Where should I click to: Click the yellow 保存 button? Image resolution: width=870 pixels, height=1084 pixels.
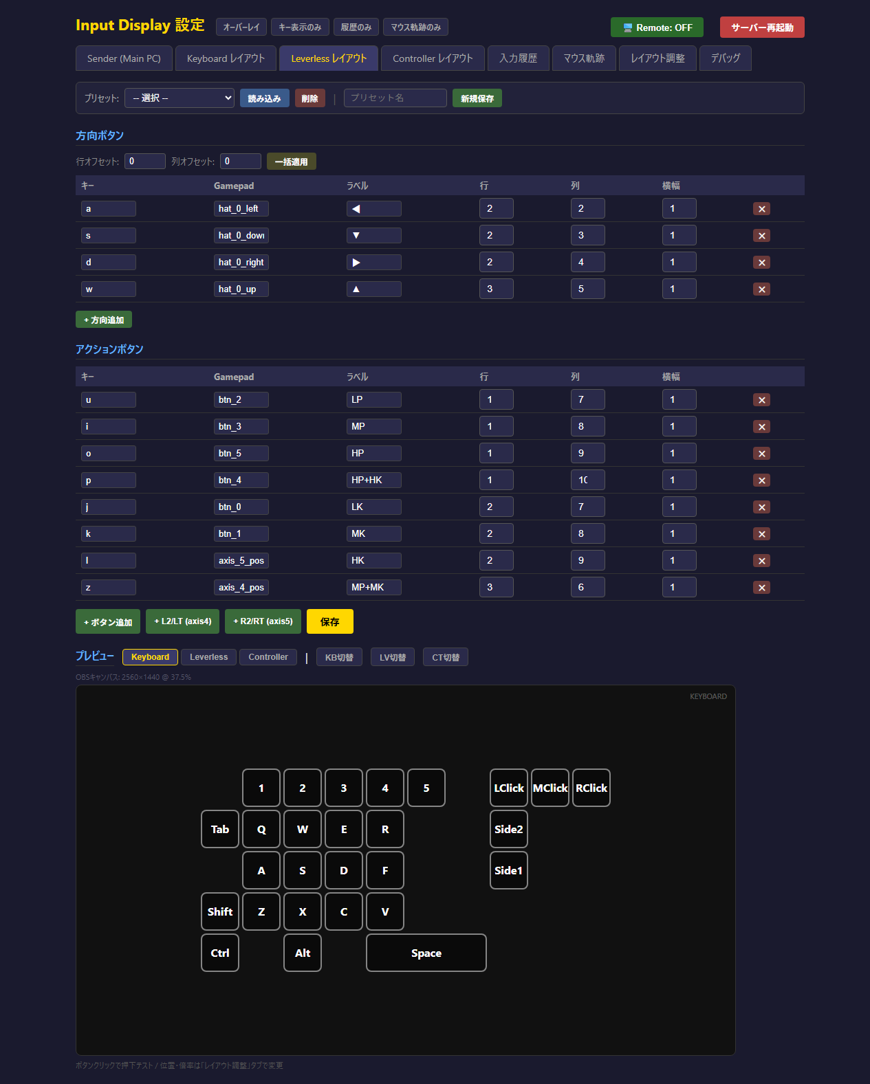(x=329, y=621)
